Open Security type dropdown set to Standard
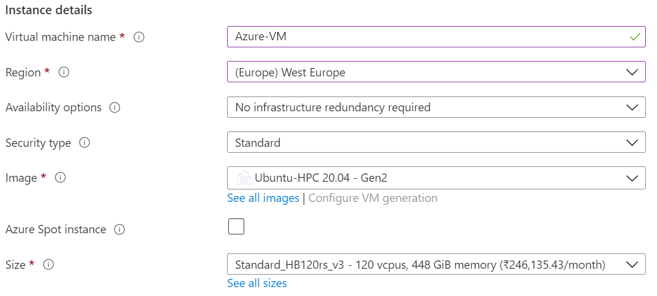This screenshot has width=657, height=296. click(x=436, y=143)
